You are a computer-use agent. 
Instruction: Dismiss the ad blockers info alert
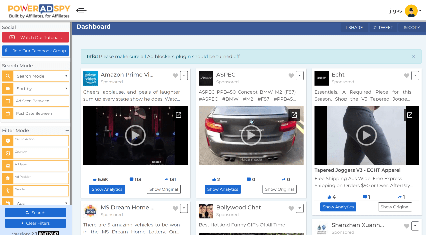click(x=413, y=57)
